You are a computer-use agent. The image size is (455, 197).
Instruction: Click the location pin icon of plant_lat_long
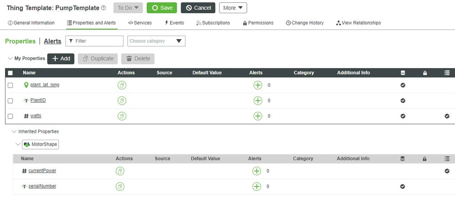tap(26, 85)
